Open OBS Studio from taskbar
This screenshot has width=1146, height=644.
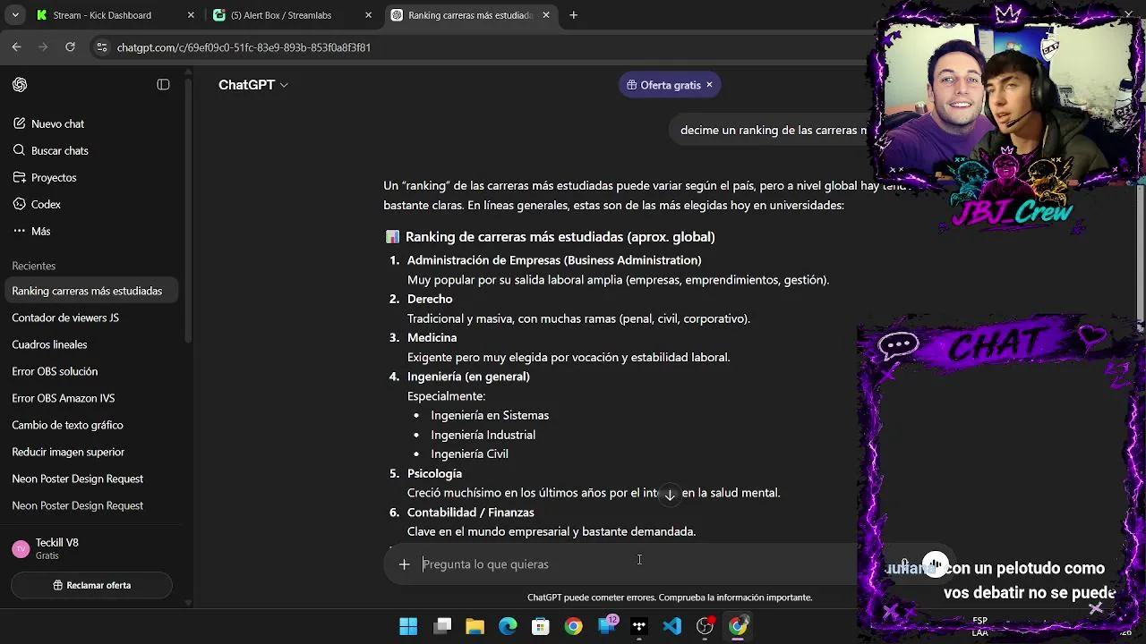[x=705, y=626]
